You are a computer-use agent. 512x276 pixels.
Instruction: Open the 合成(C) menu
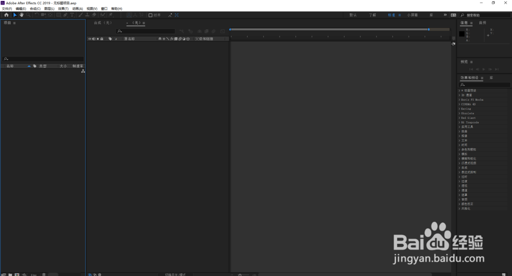pos(35,9)
